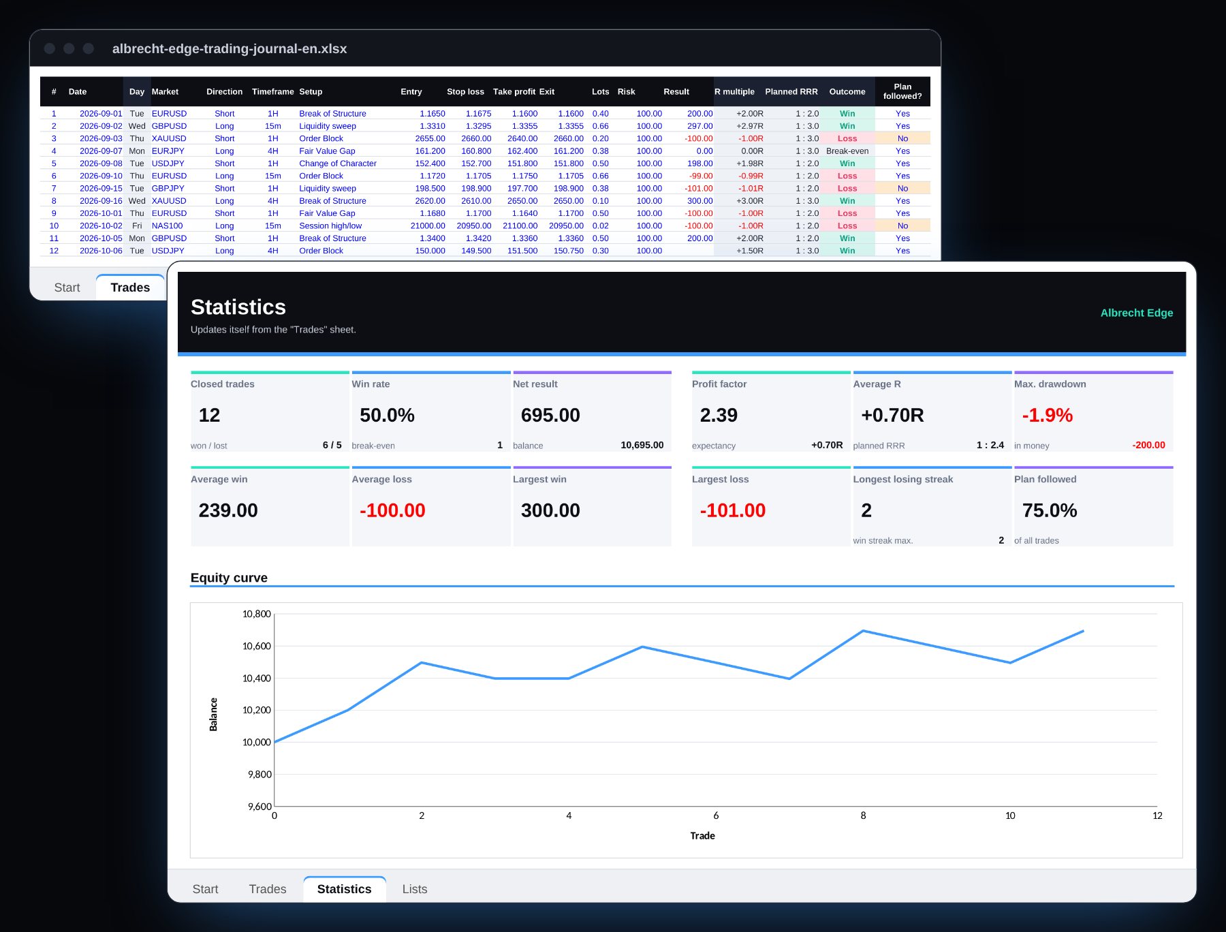Viewport: 1226px width, 932px height.
Task: Select the 2026-09-07 date cell
Action: tap(101, 151)
